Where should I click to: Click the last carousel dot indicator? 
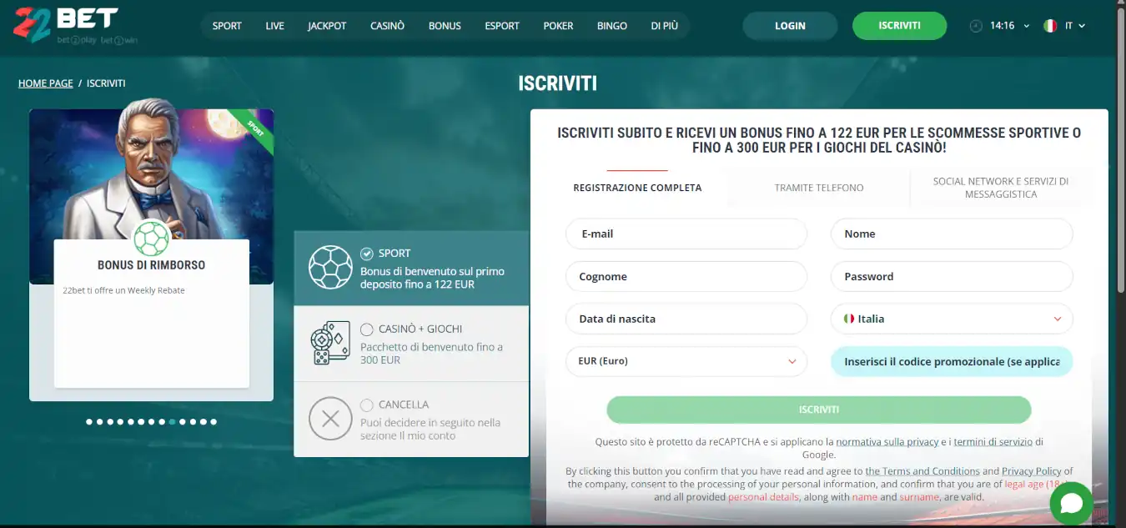(214, 422)
